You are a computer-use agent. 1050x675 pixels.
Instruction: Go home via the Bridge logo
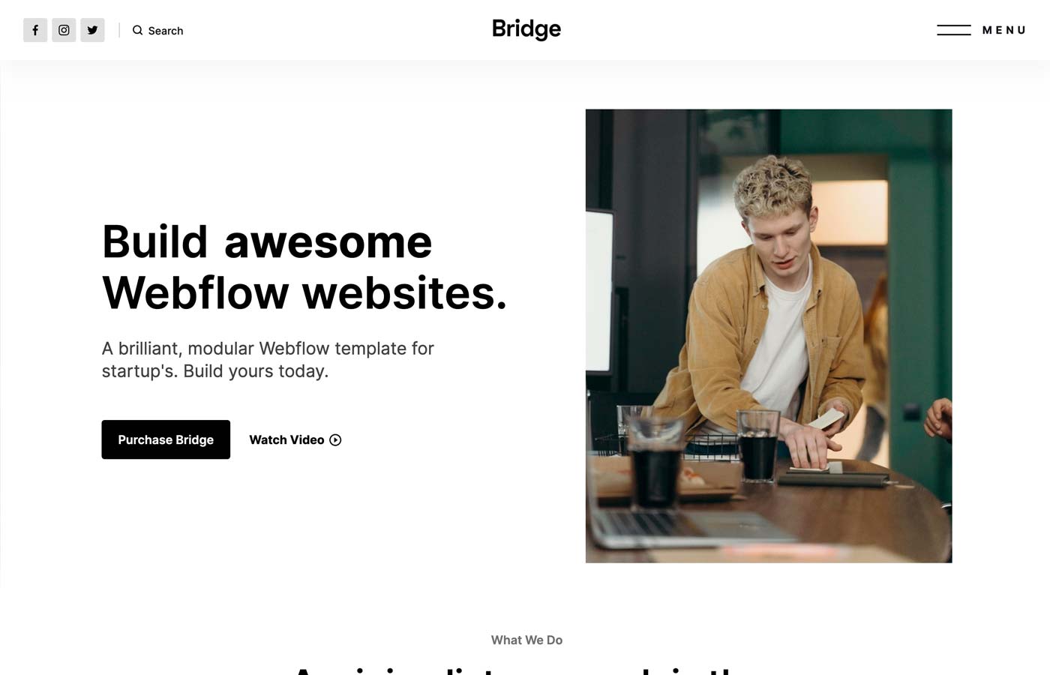point(526,29)
